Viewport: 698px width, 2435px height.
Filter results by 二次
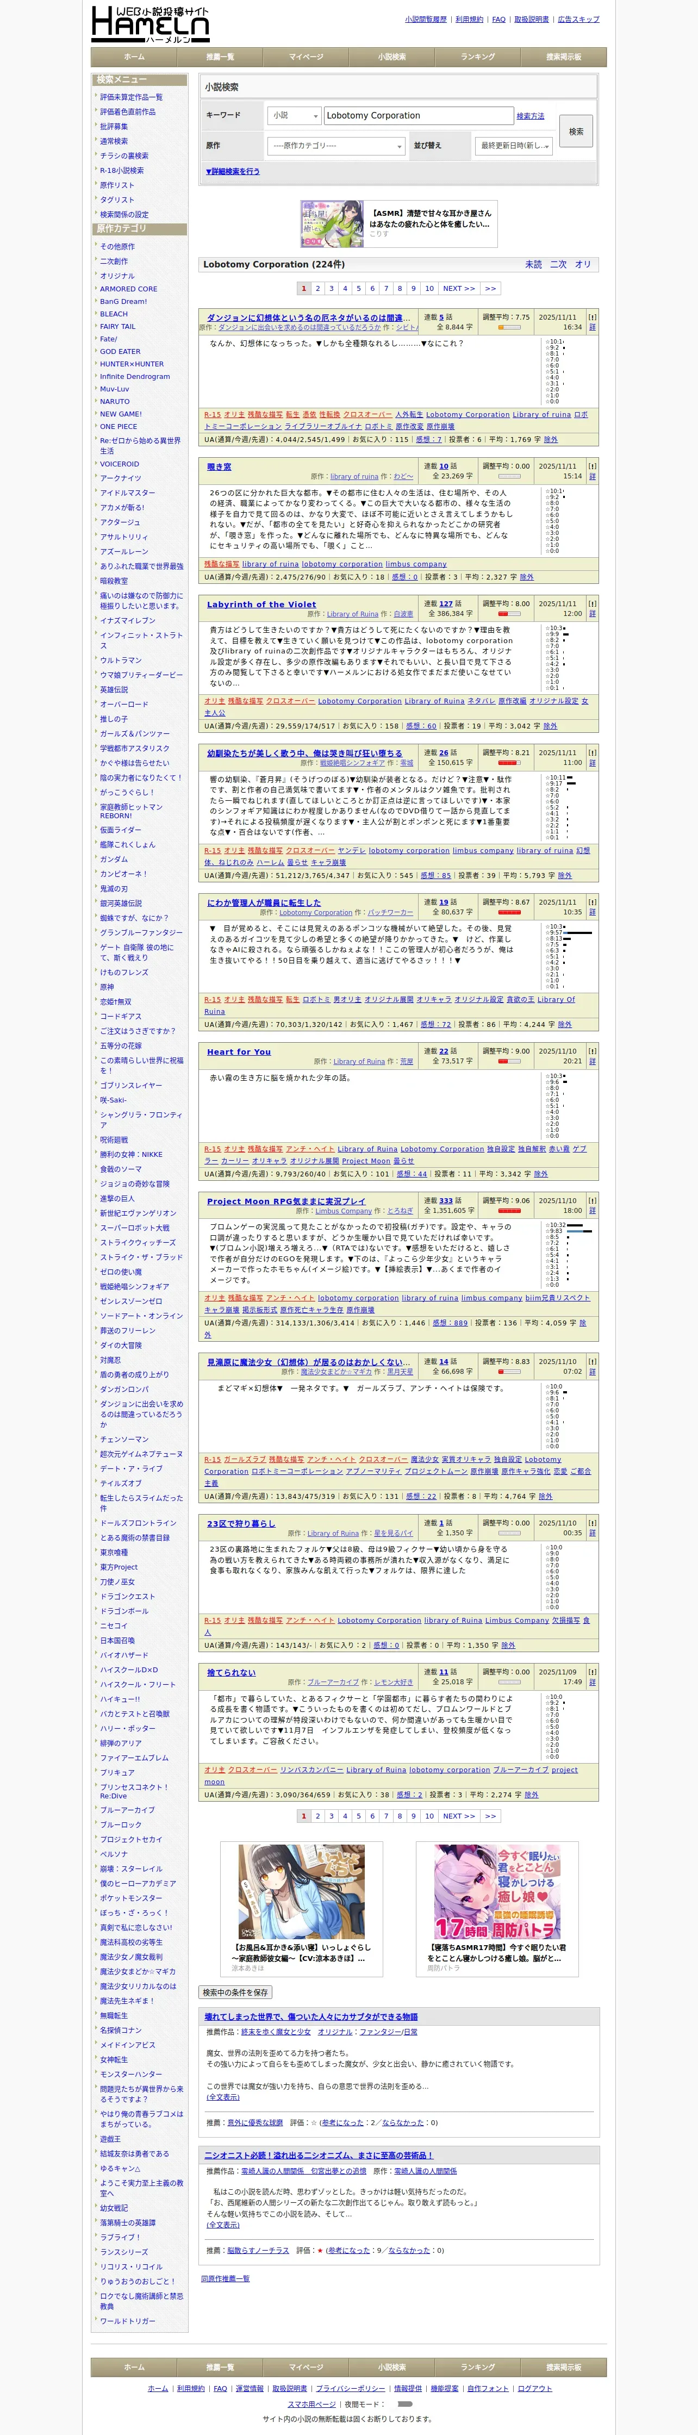point(558,265)
